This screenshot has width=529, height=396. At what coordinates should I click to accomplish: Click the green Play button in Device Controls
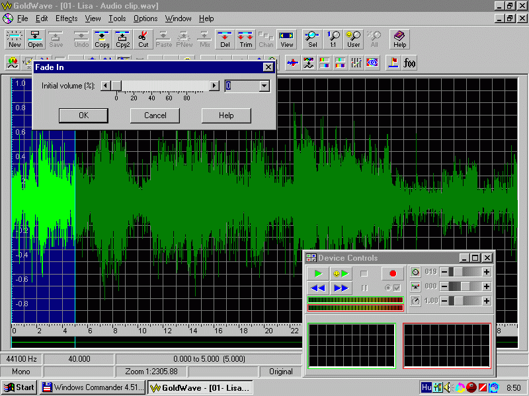318,273
